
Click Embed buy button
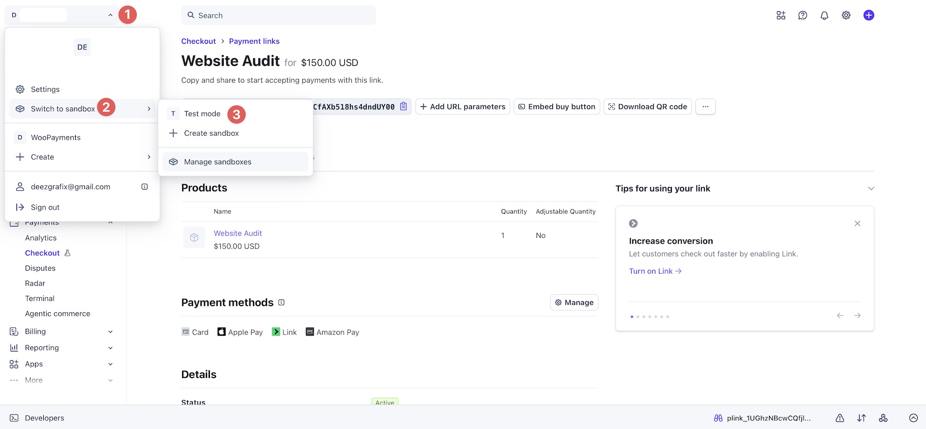(x=557, y=107)
